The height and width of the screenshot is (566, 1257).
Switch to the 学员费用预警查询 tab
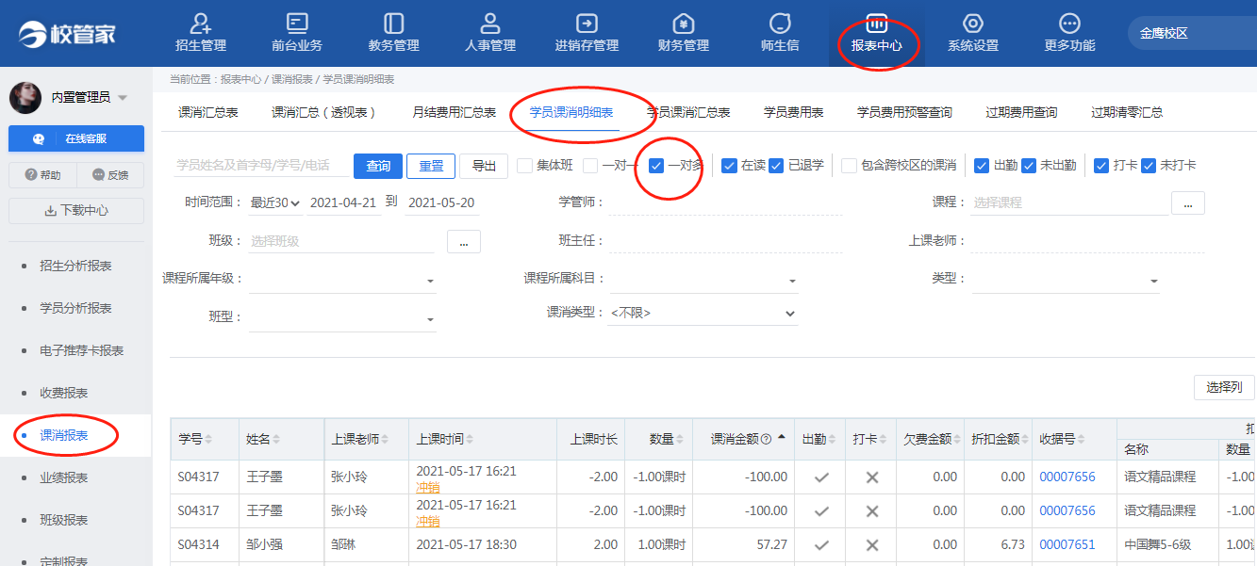(904, 112)
